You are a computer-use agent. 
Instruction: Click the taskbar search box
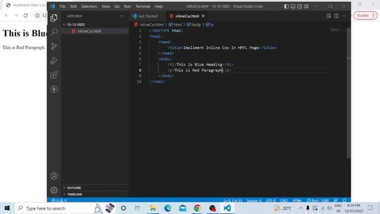(65, 208)
